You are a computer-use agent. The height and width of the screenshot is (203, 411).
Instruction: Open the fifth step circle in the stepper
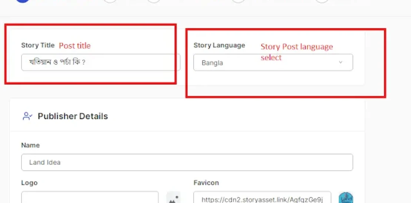[322, 1]
